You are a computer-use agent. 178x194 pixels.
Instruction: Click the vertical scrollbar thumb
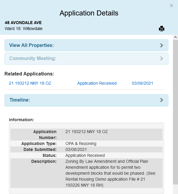click(x=175, y=112)
